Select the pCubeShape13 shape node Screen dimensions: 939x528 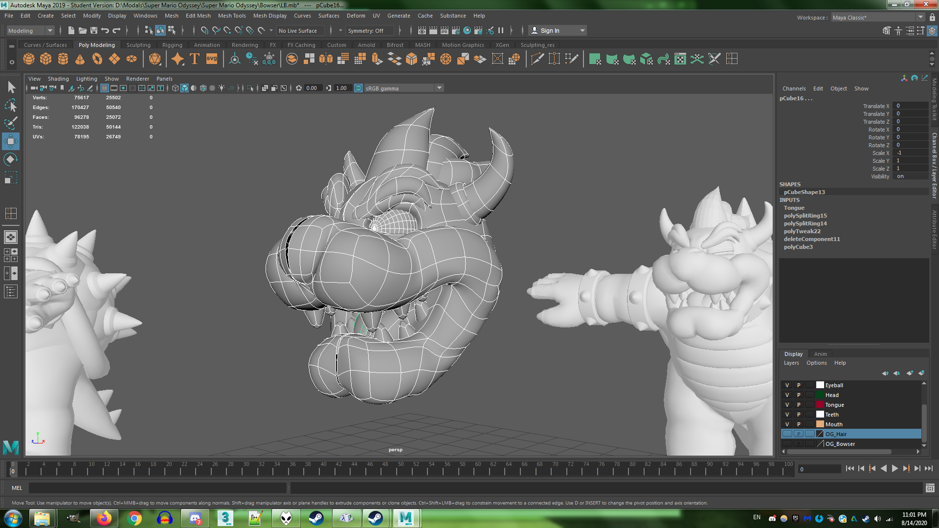804,192
